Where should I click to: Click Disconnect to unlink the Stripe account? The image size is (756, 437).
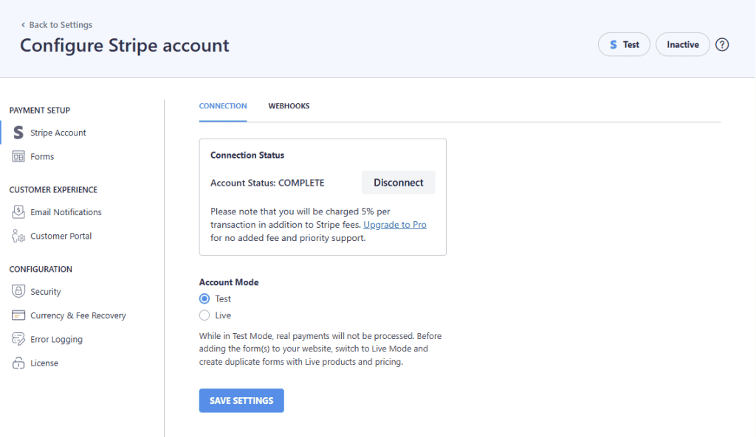pyautogui.click(x=398, y=182)
